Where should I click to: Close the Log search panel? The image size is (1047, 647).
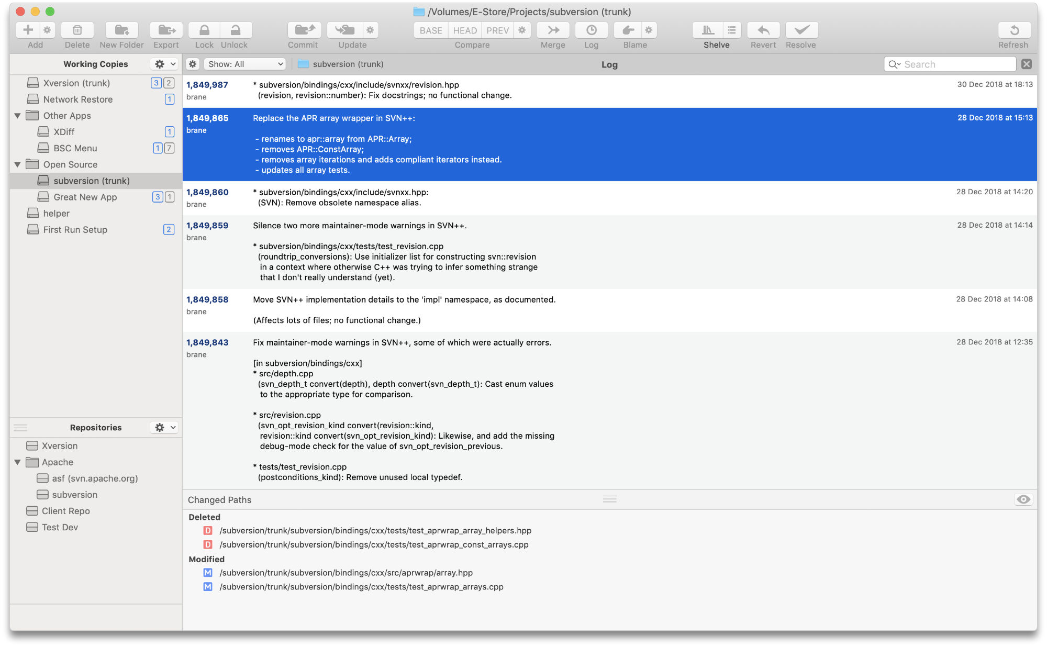pos(1027,64)
